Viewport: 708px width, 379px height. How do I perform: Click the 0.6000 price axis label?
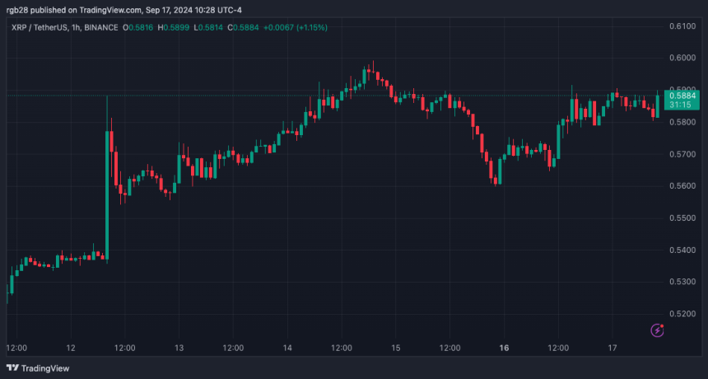tap(683, 58)
